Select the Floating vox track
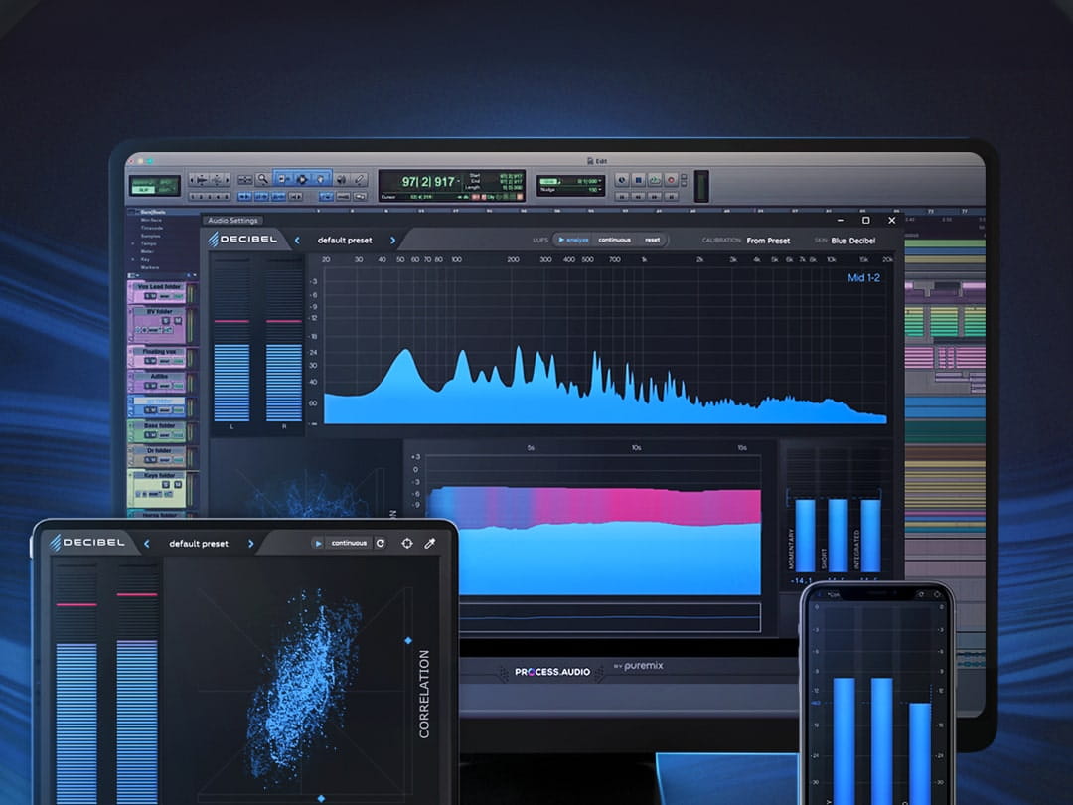This screenshot has width=1073, height=805. (159, 351)
